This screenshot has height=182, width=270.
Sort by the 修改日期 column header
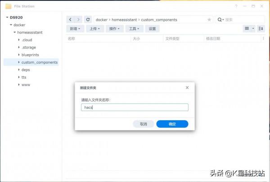[213, 38]
